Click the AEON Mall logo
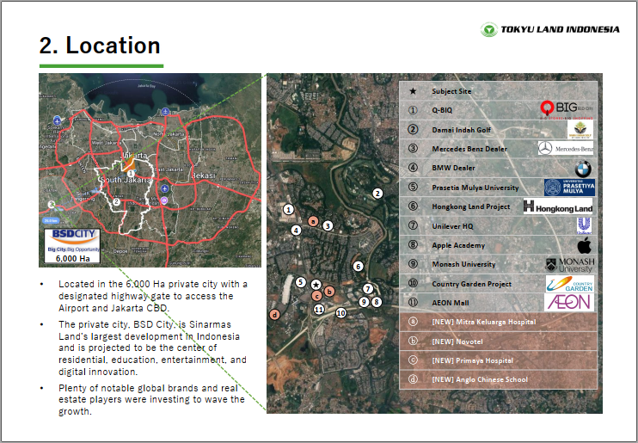Viewport: 638px width, 443px height. 568,303
